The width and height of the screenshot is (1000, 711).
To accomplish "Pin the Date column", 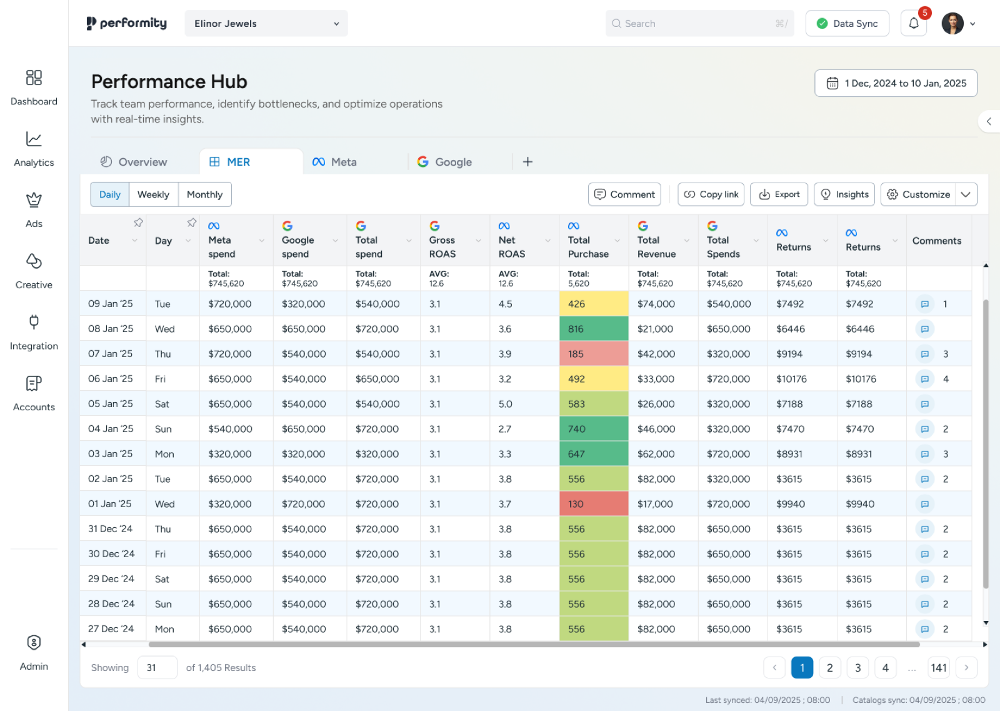I will pos(138,223).
